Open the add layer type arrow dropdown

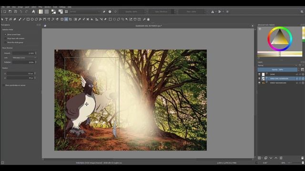262,158
